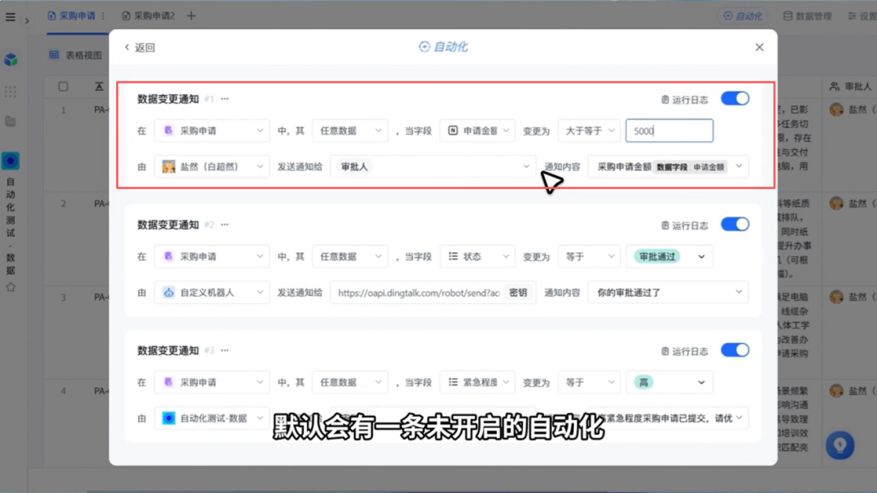The width and height of the screenshot is (877, 493).
Task: Open 数据管理 in the top bar
Action: (807, 16)
